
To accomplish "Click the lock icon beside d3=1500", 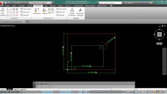I will tap(90, 66).
